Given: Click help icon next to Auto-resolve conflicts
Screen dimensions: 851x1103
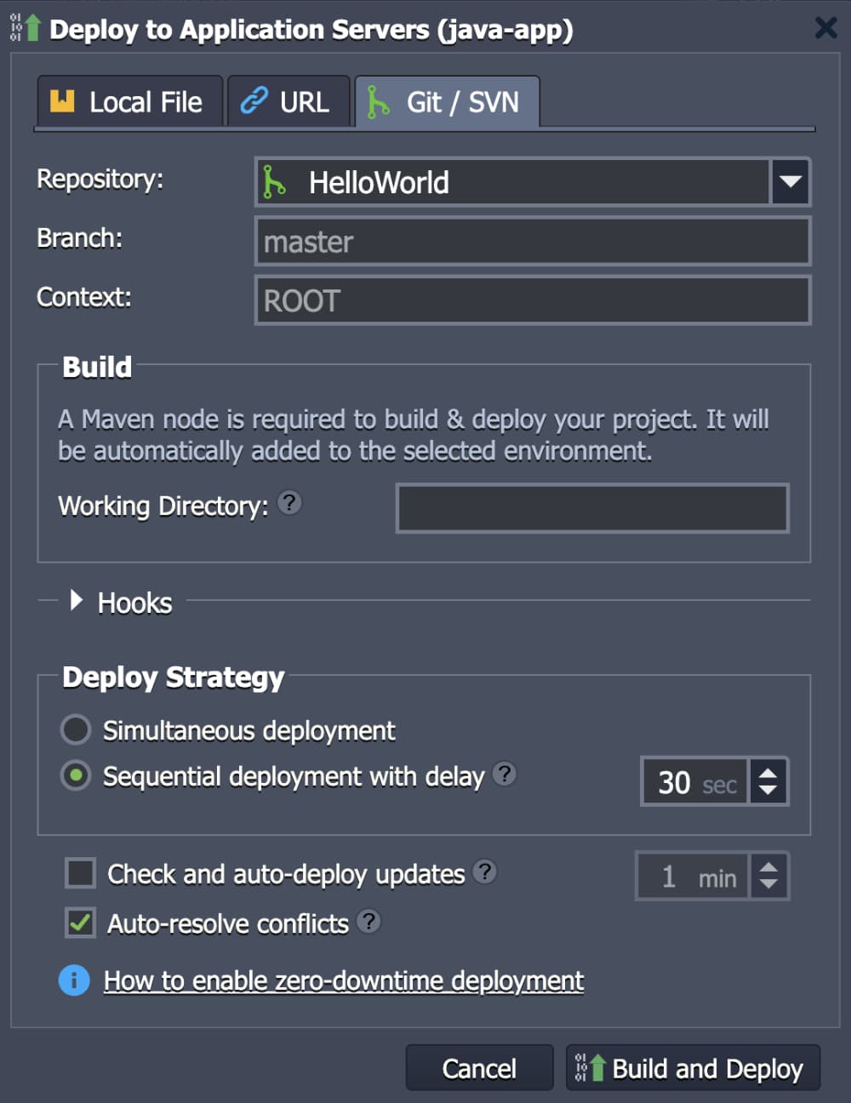Looking at the screenshot, I should tap(368, 921).
